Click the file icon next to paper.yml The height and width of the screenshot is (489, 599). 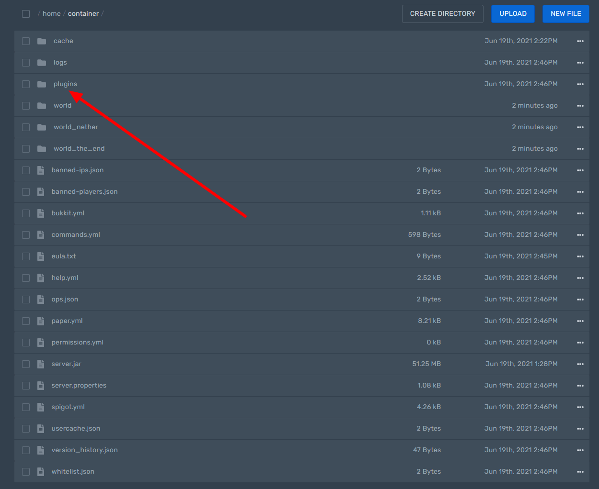click(41, 321)
